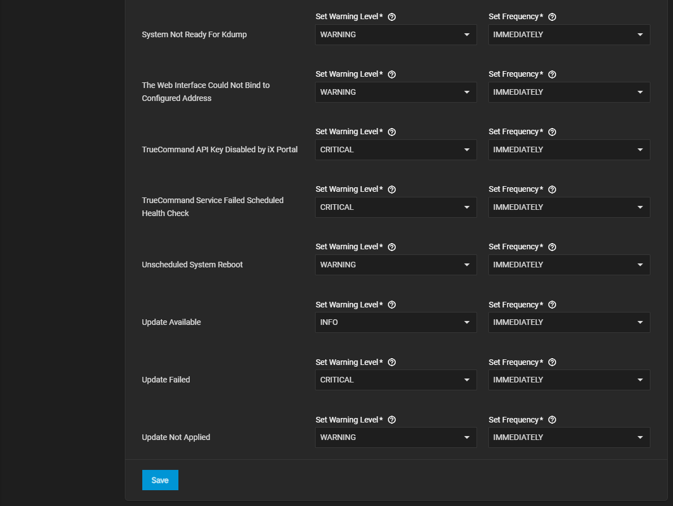673x506 pixels.
Task: Open warning level help for Update Not Applied
Action: (x=392, y=420)
